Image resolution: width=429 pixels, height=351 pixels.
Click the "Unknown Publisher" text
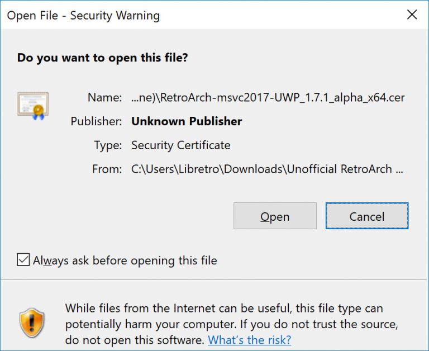pyautogui.click(x=187, y=121)
